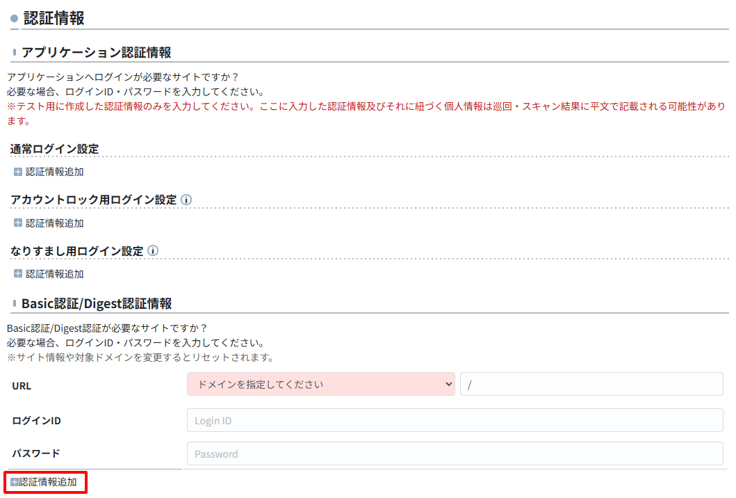Select the ログインID field label
The height and width of the screenshot is (498, 736).
36,421
